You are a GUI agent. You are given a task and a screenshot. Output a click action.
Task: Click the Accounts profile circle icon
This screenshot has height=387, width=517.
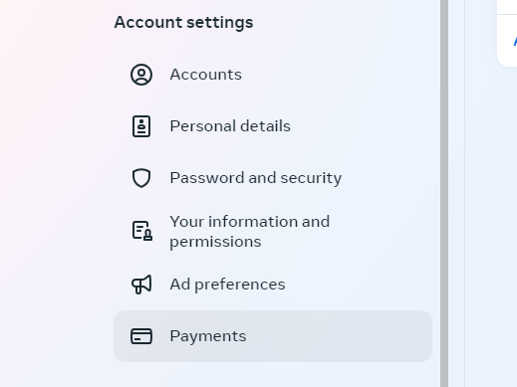point(141,75)
